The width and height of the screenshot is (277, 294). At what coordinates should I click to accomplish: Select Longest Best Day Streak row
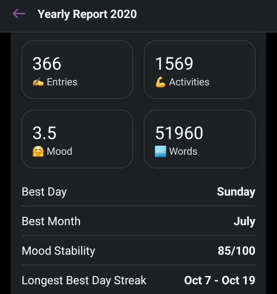click(x=138, y=280)
